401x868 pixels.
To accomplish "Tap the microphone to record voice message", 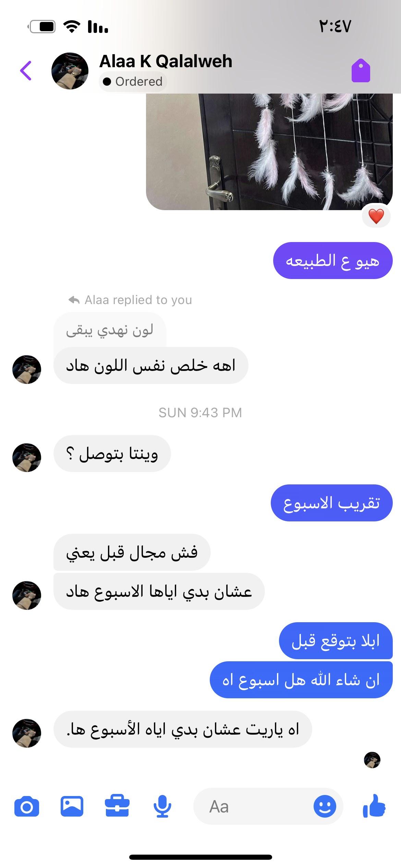I will pos(162,806).
